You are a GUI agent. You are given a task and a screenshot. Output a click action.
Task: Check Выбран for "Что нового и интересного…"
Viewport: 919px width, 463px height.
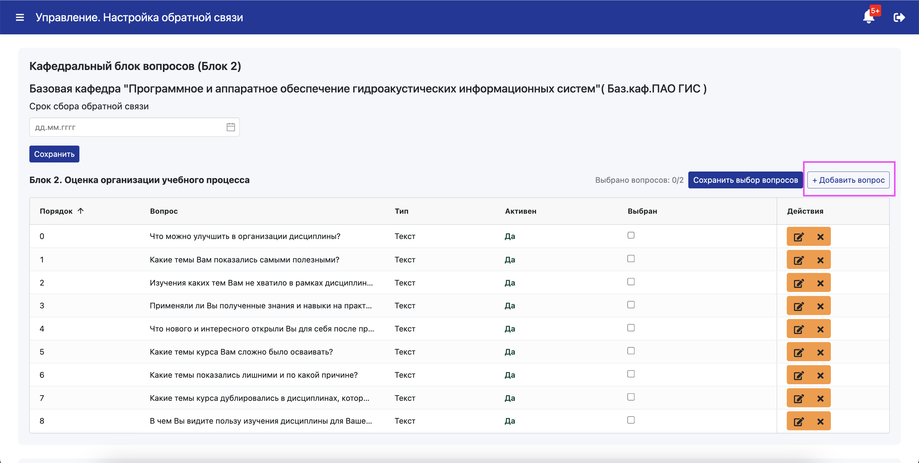(631, 327)
